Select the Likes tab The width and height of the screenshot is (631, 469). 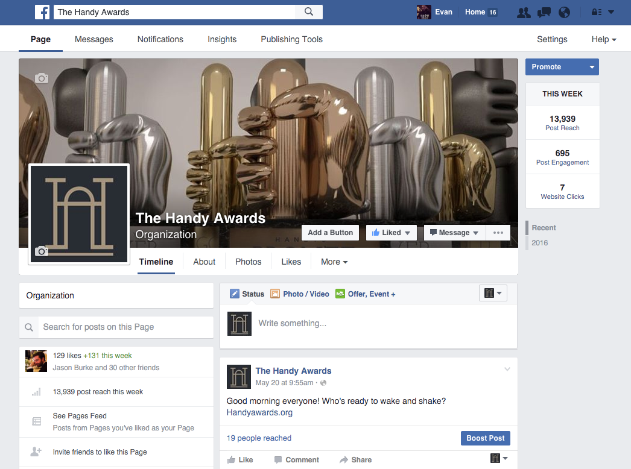291,262
